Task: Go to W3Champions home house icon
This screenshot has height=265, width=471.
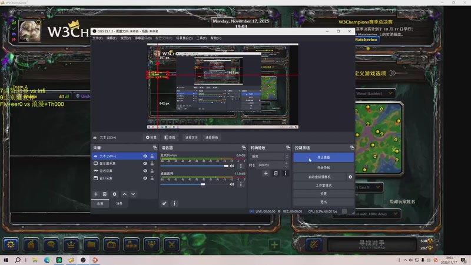Action: click(x=31, y=244)
